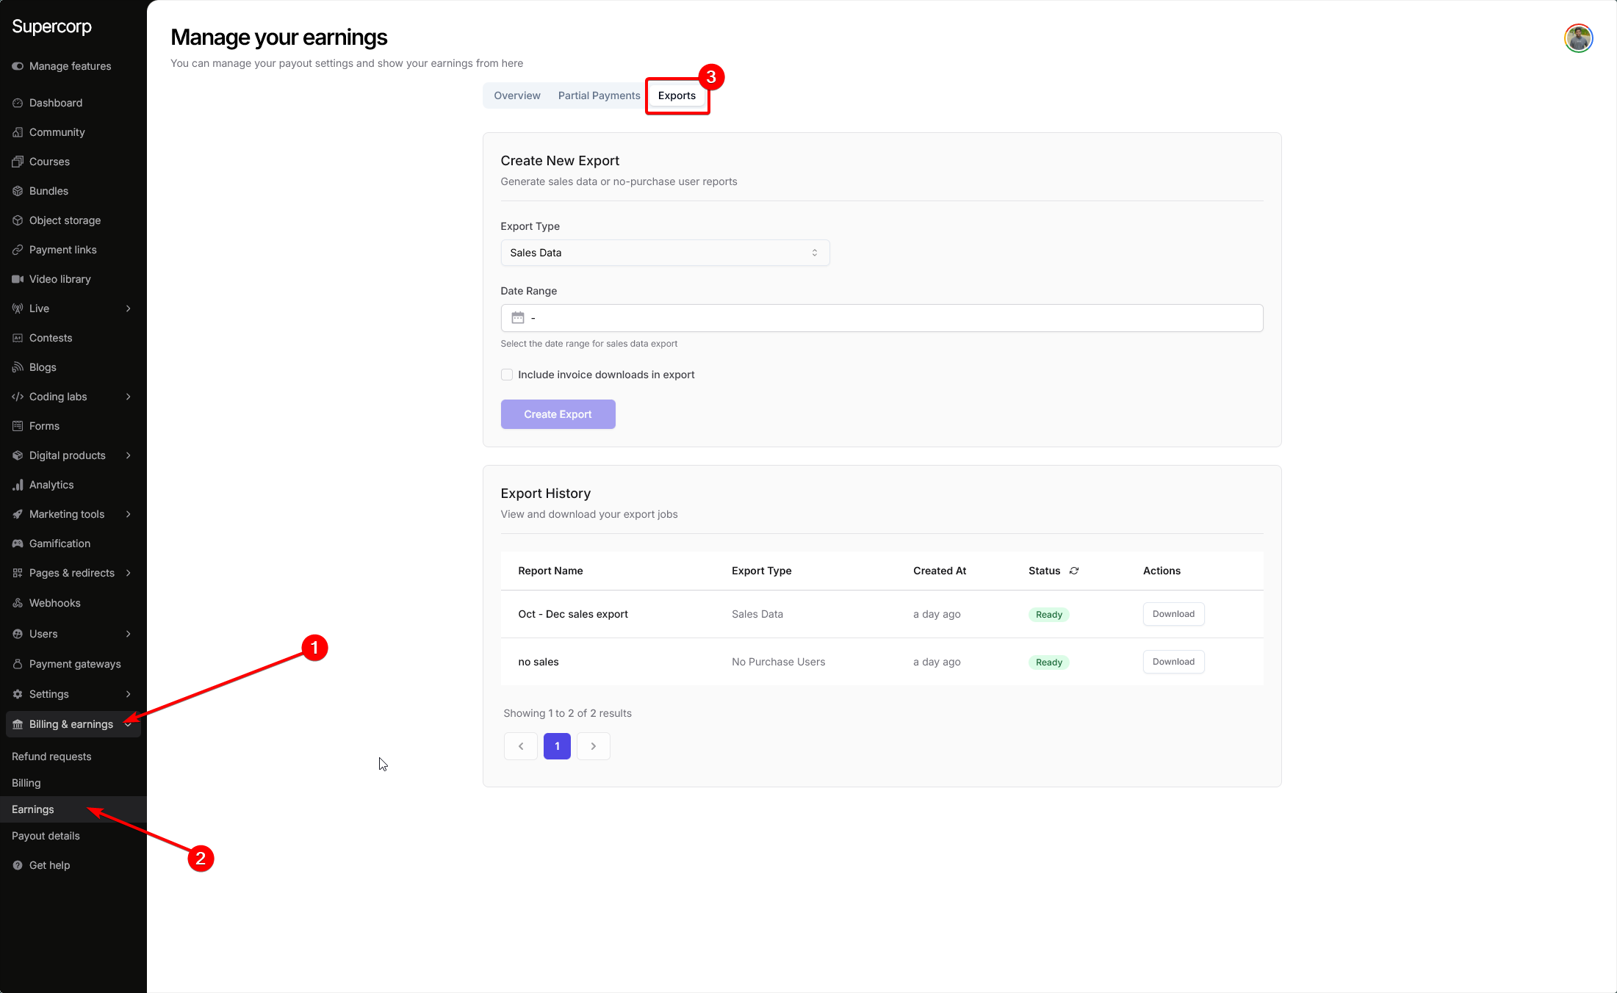Refresh export status with refresh icon
This screenshot has width=1617, height=993.
click(x=1074, y=571)
